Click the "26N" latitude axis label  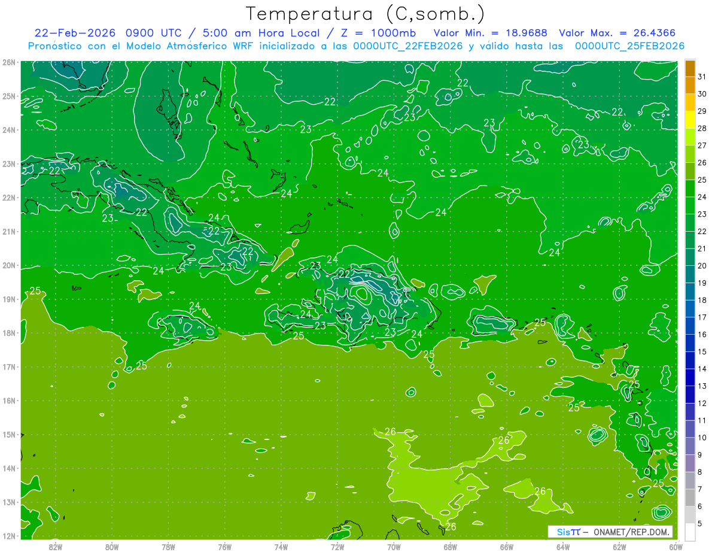pyautogui.click(x=9, y=62)
